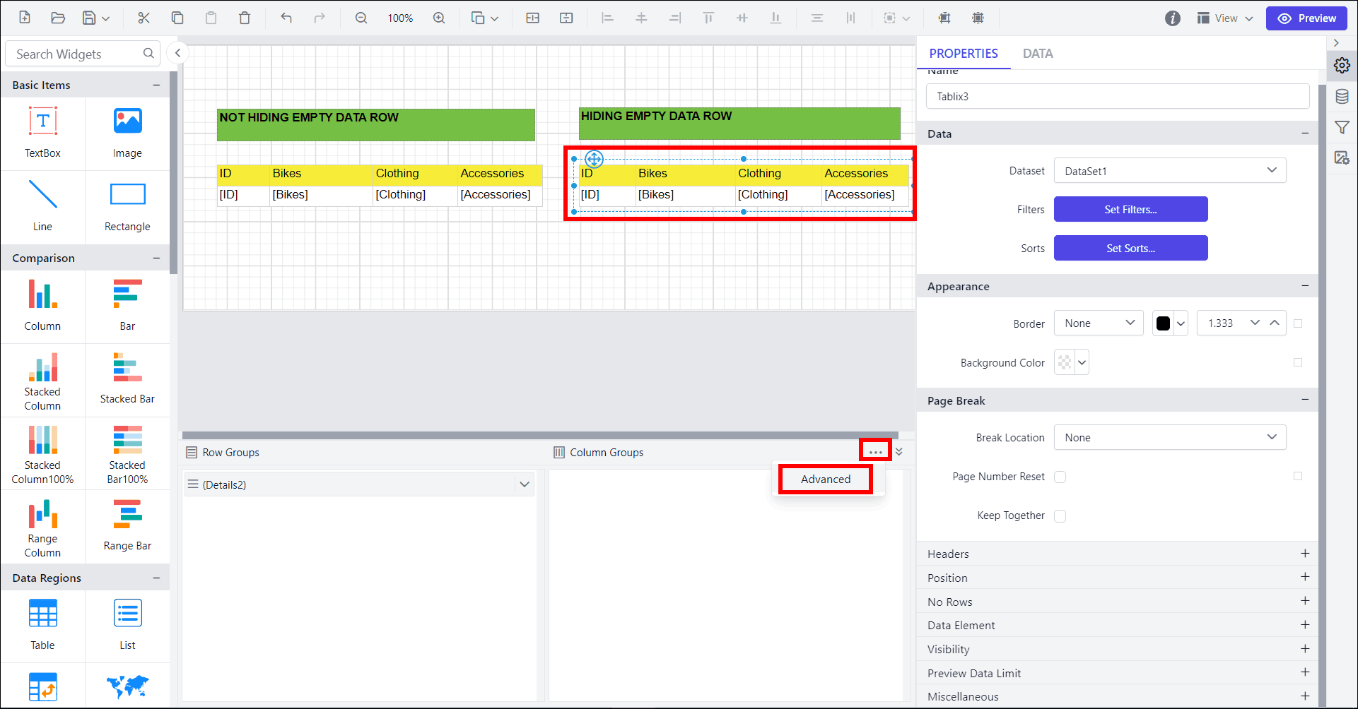Enable the Page Number Reset checkbox

(1060, 477)
